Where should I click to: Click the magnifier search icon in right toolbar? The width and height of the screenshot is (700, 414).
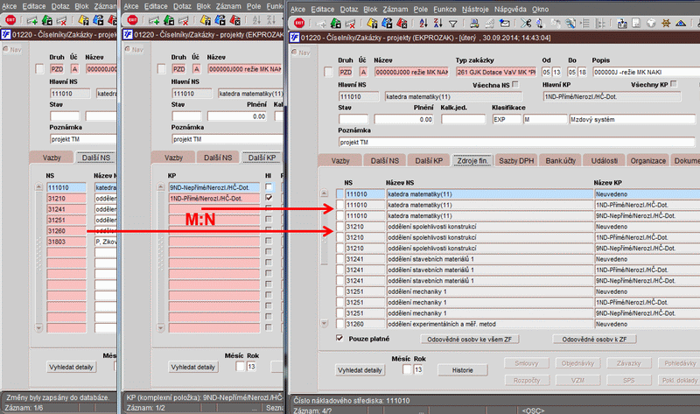570,23
